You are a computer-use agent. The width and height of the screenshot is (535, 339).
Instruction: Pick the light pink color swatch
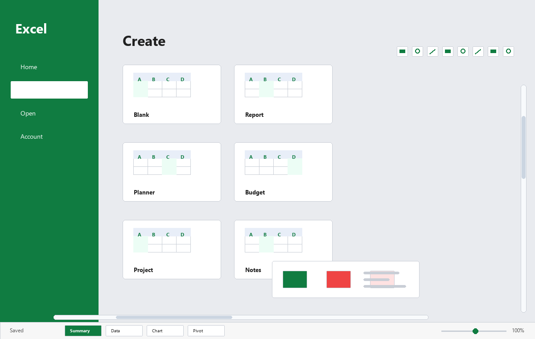382,279
